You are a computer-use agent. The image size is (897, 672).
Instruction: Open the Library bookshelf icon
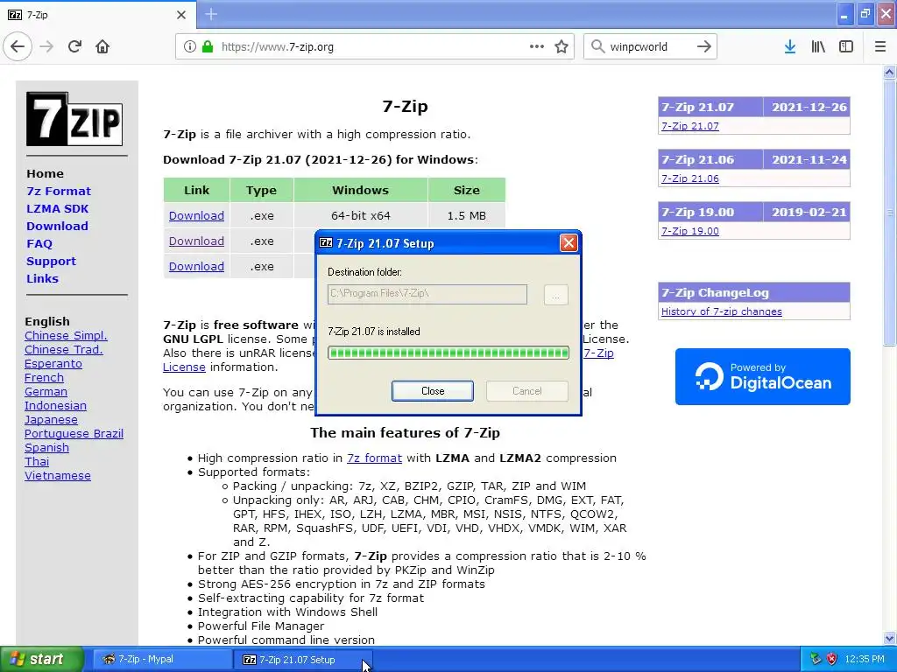click(x=818, y=47)
